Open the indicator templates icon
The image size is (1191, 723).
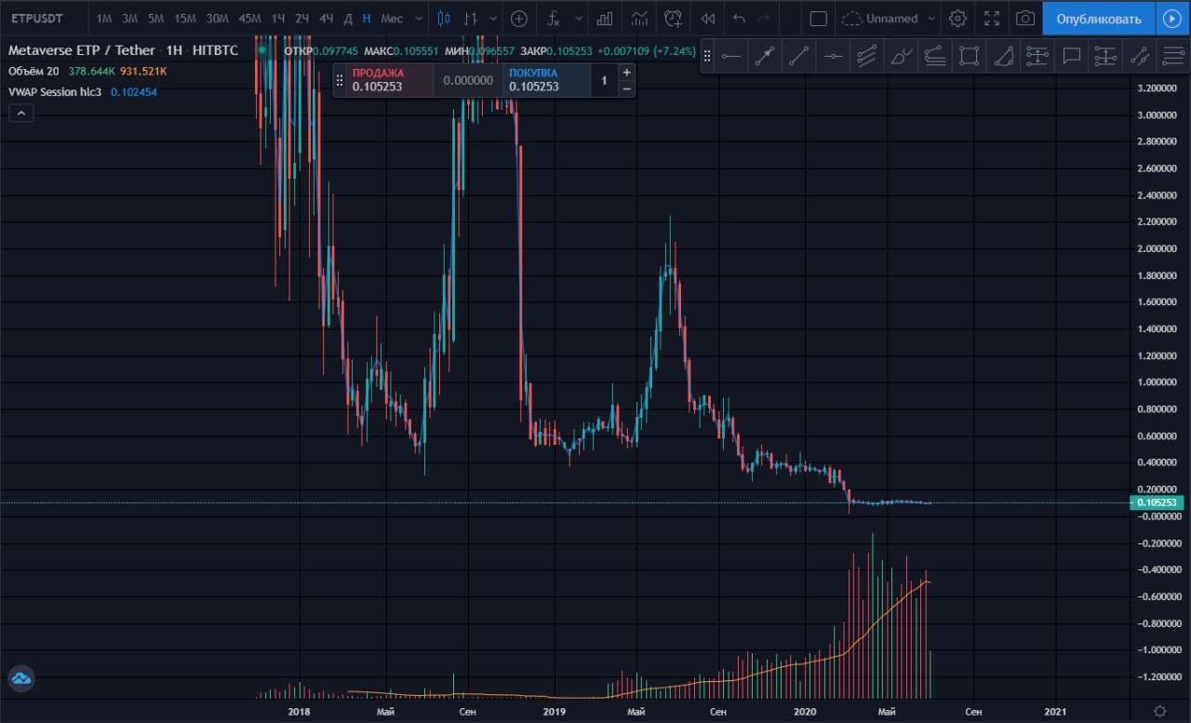point(639,19)
